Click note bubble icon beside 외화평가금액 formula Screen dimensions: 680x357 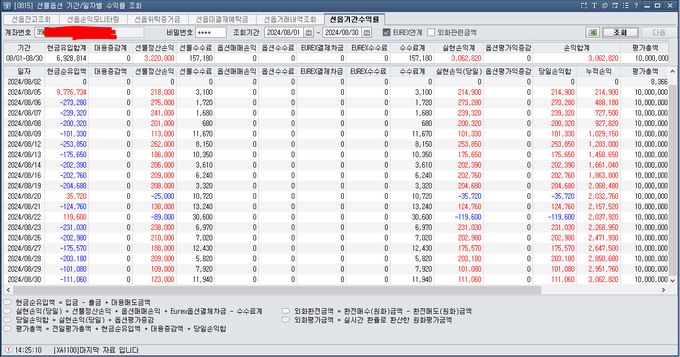[286, 320]
